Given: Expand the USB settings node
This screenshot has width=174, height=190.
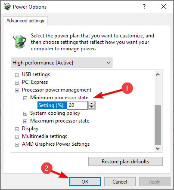Looking at the screenshot, I should coord(17,75).
